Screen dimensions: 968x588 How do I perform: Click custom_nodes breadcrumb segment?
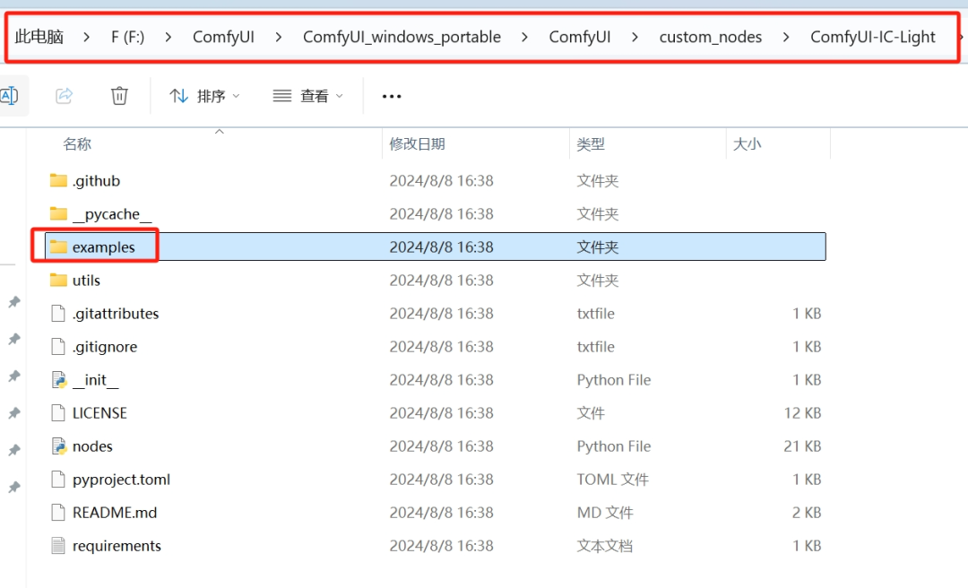pyautogui.click(x=711, y=37)
